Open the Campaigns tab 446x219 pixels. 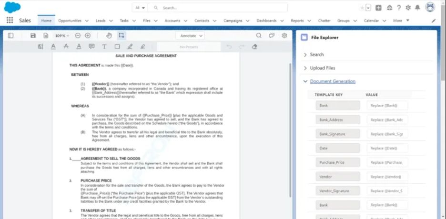pyautogui.click(x=233, y=21)
